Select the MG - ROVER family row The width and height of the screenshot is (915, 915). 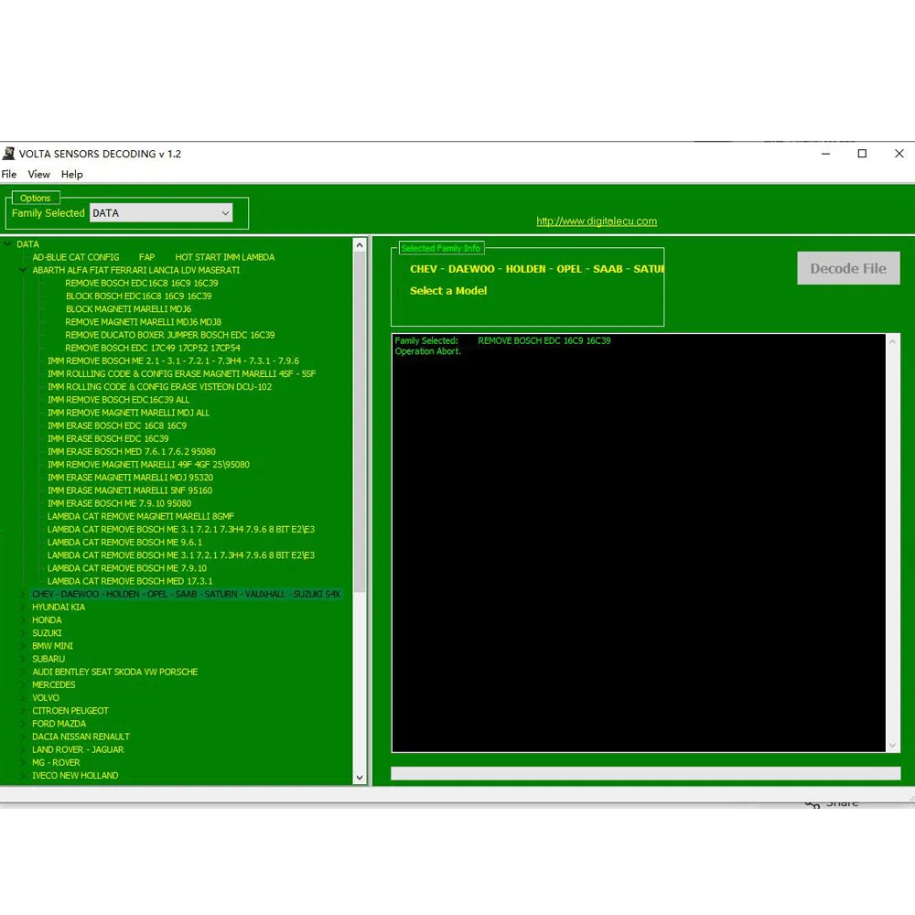(56, 762)
